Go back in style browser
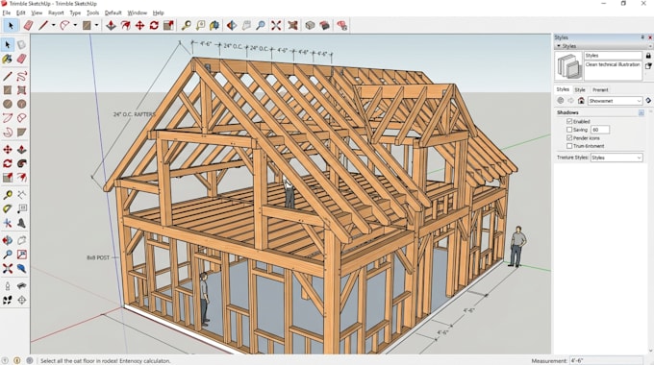This screenshot has width=654, height=365. tap(561, 101)
